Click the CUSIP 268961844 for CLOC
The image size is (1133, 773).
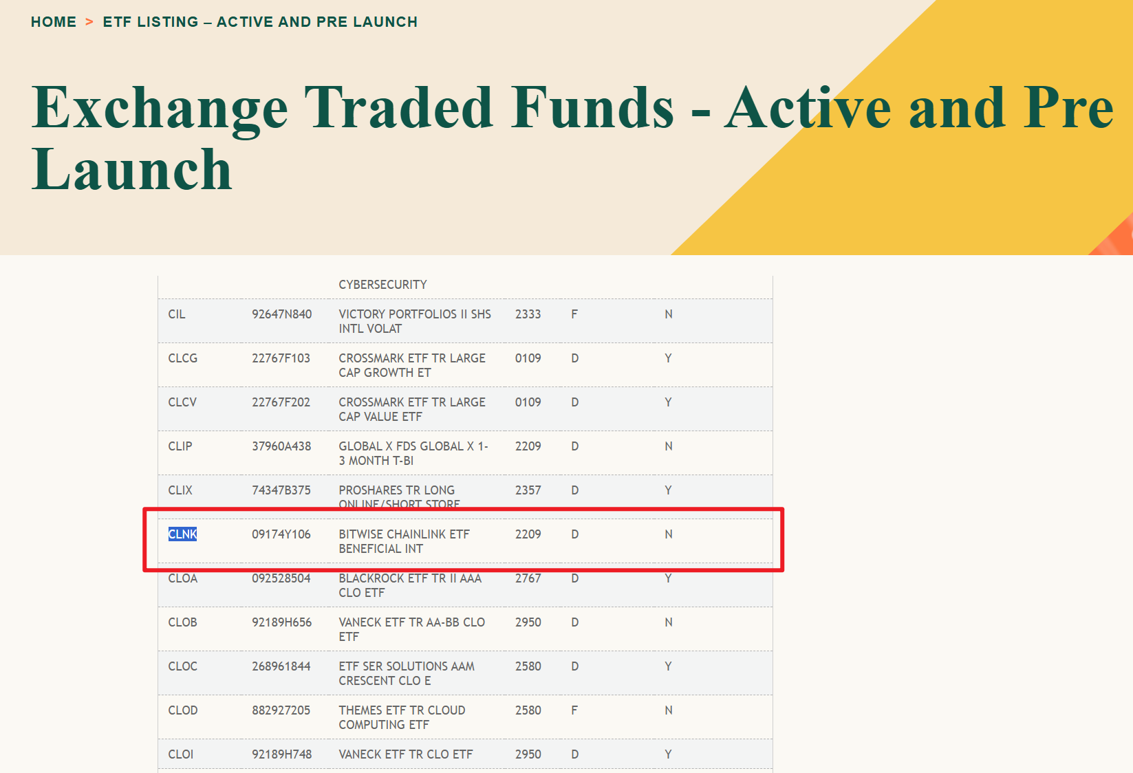(x=281, y=666)
